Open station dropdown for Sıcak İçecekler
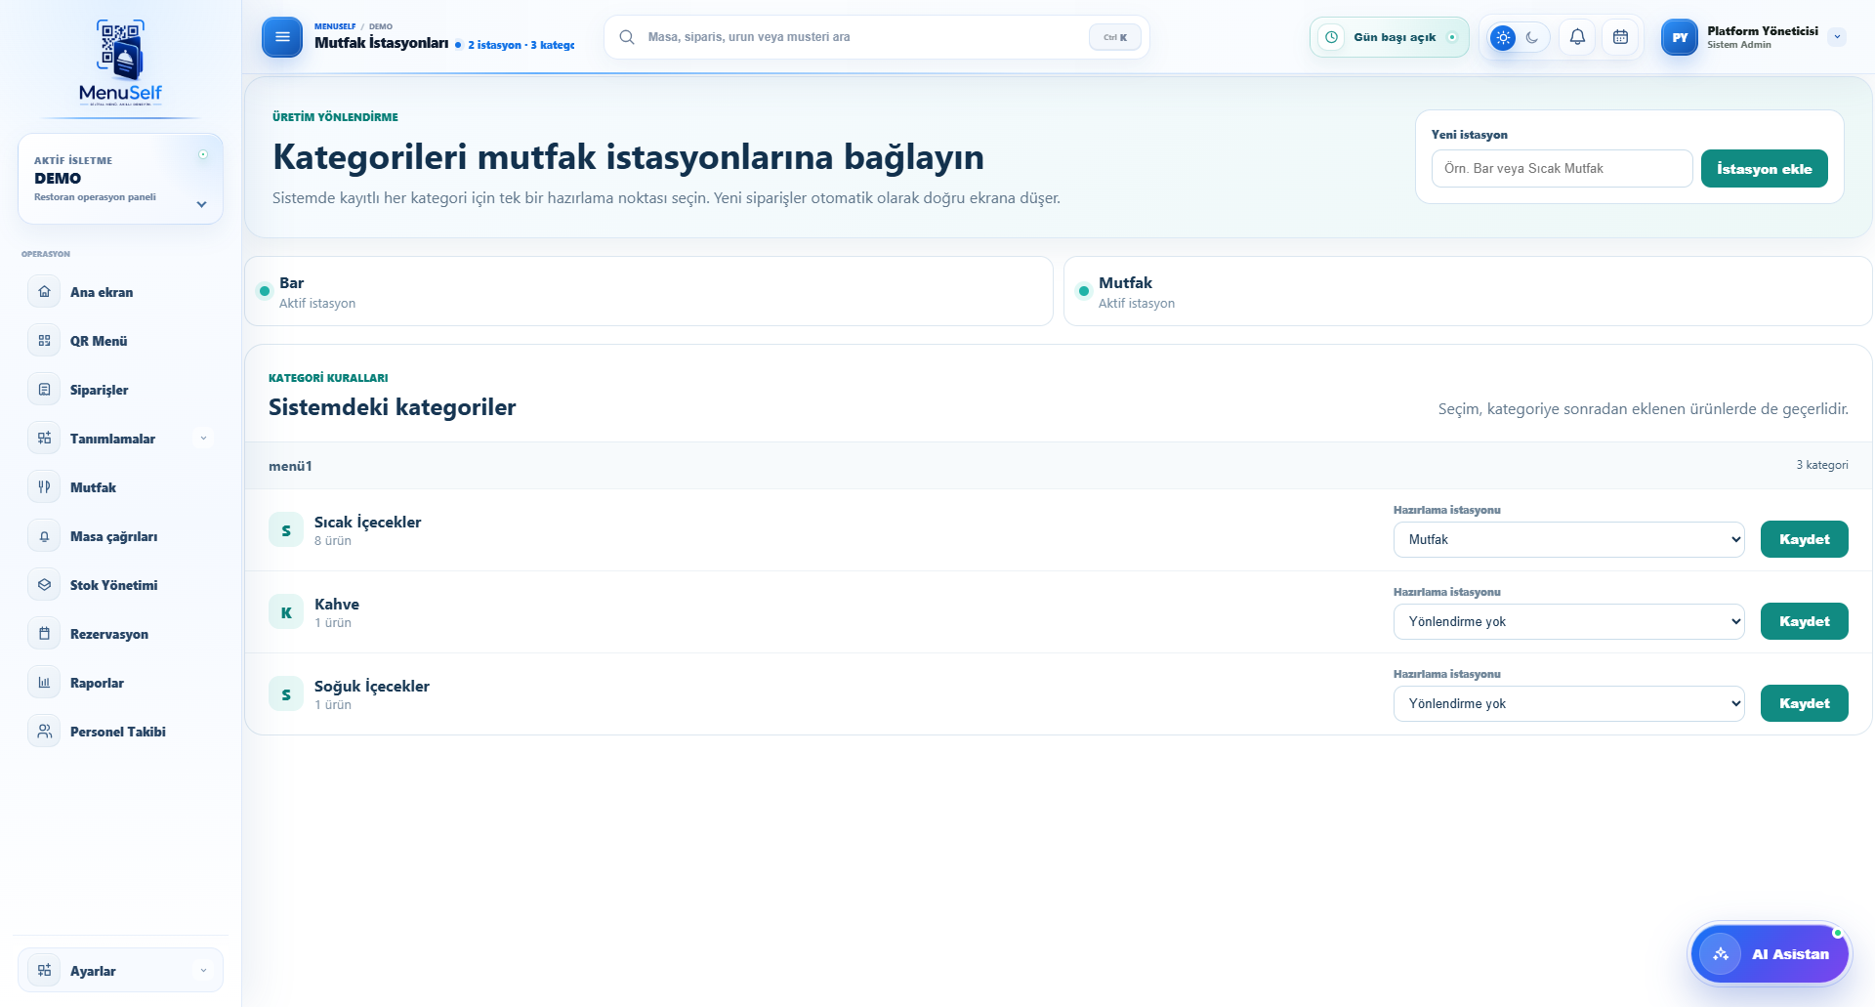This screenshot has width=1875, height=1007. click(x=1568, y=539)
